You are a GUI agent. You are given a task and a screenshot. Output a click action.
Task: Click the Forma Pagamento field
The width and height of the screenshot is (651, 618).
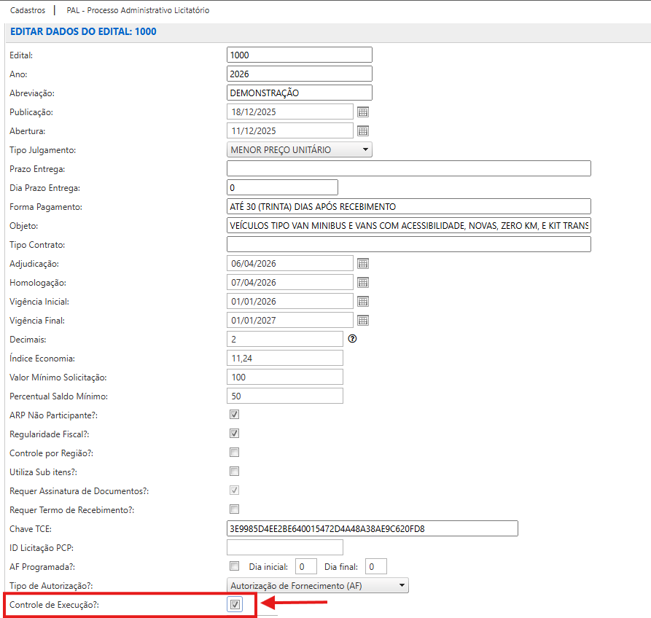408,207
